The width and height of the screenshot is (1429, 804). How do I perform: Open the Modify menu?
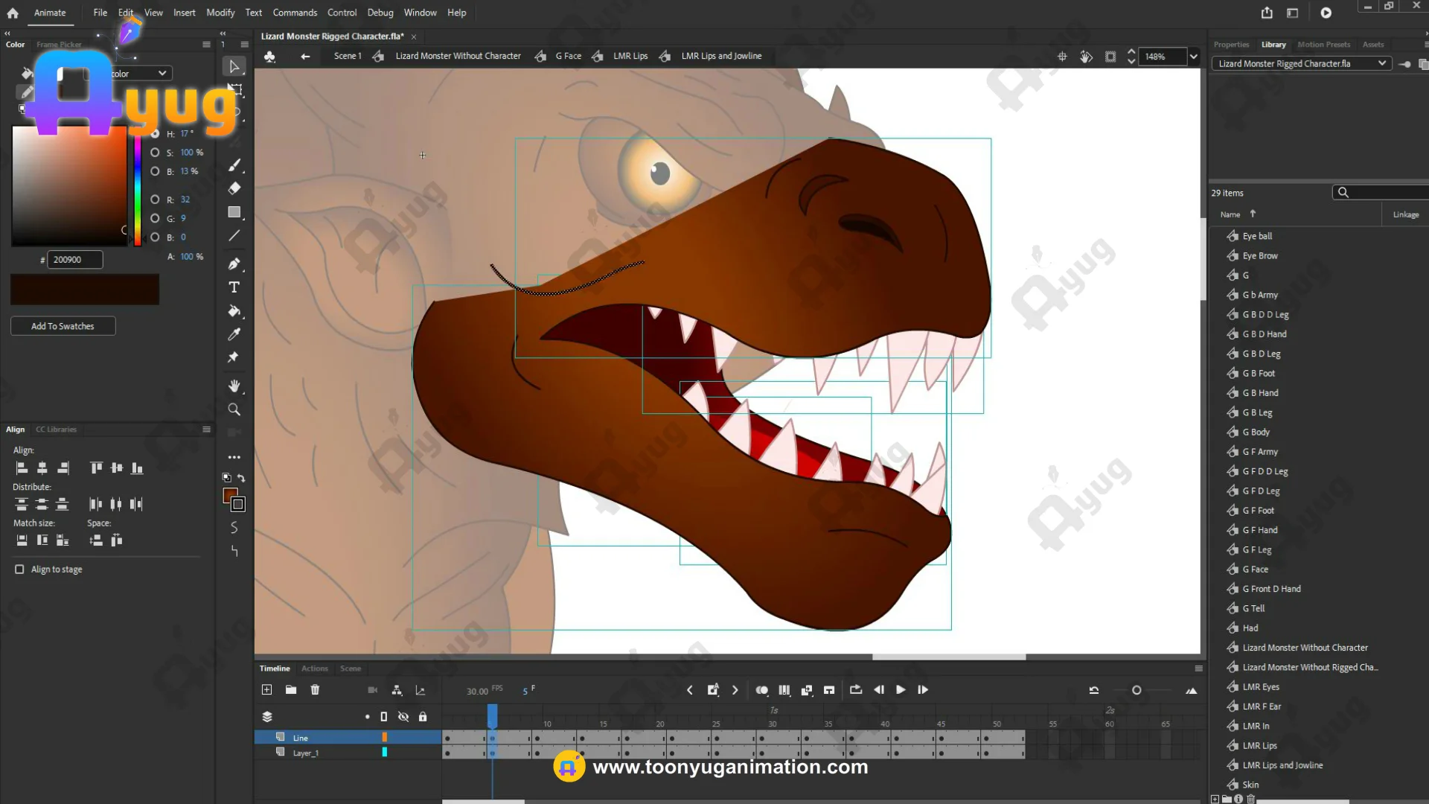pos(220,13)
